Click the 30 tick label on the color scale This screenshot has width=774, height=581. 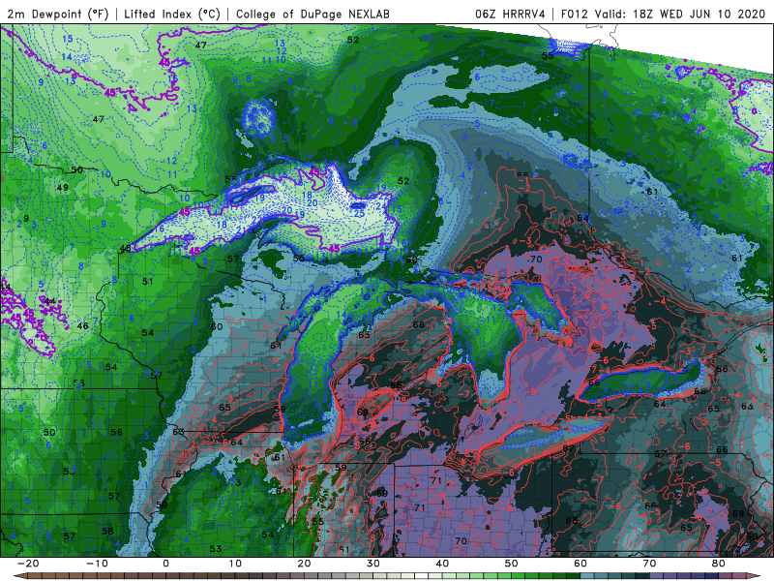pos(373,564)
